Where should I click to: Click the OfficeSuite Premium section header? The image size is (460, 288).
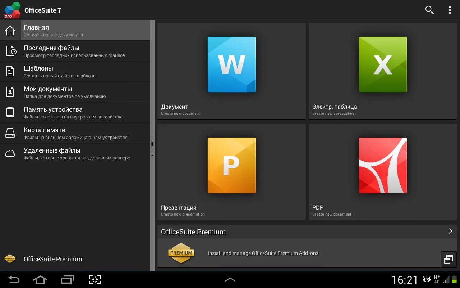[307, 231]
